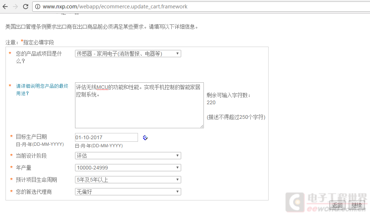Image resolution: width=370 pixels, height=215 pixels.
Task: Click the note 描述不得超过250个字符
Action: coord(236,117)
